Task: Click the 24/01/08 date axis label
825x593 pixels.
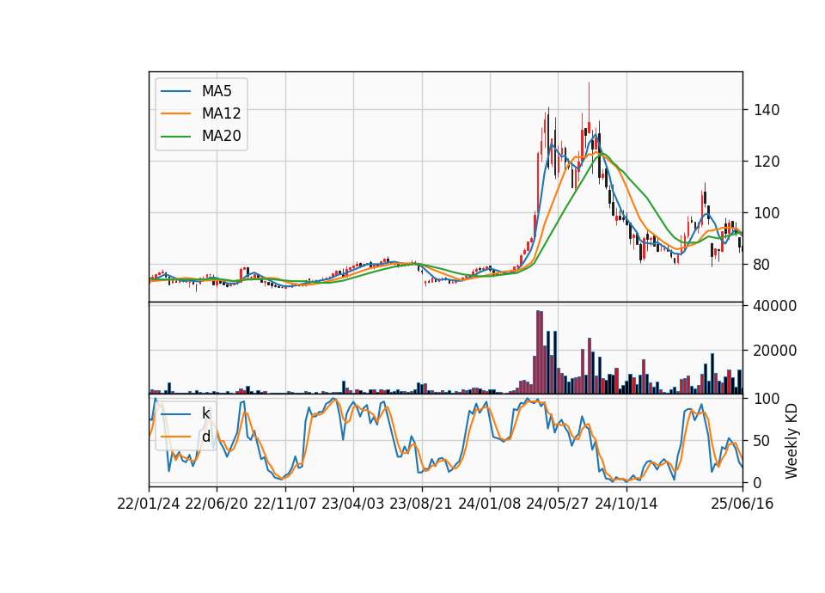Action: tap(489, 504)
